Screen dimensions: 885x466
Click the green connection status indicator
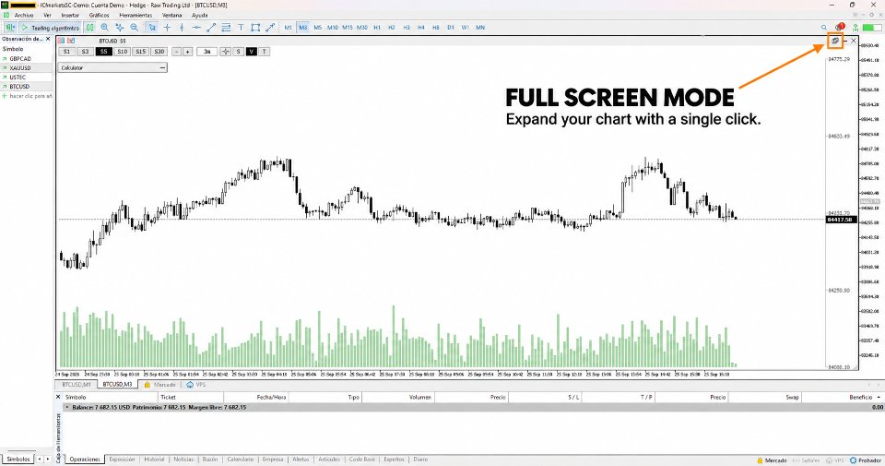point(871,27)
